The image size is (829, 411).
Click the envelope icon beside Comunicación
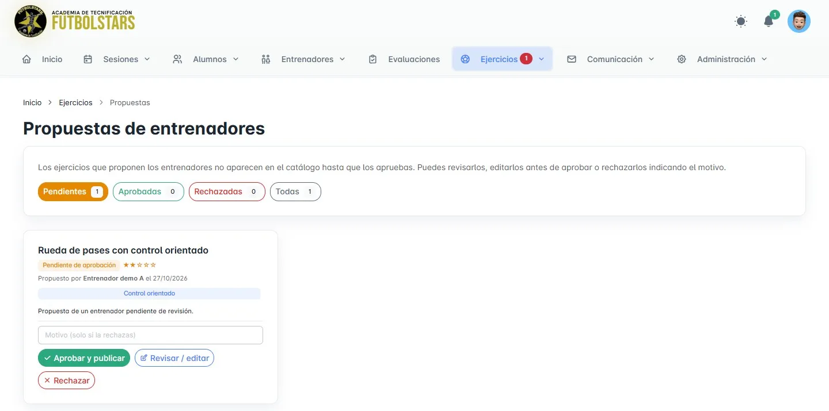(x=572, y=59)
